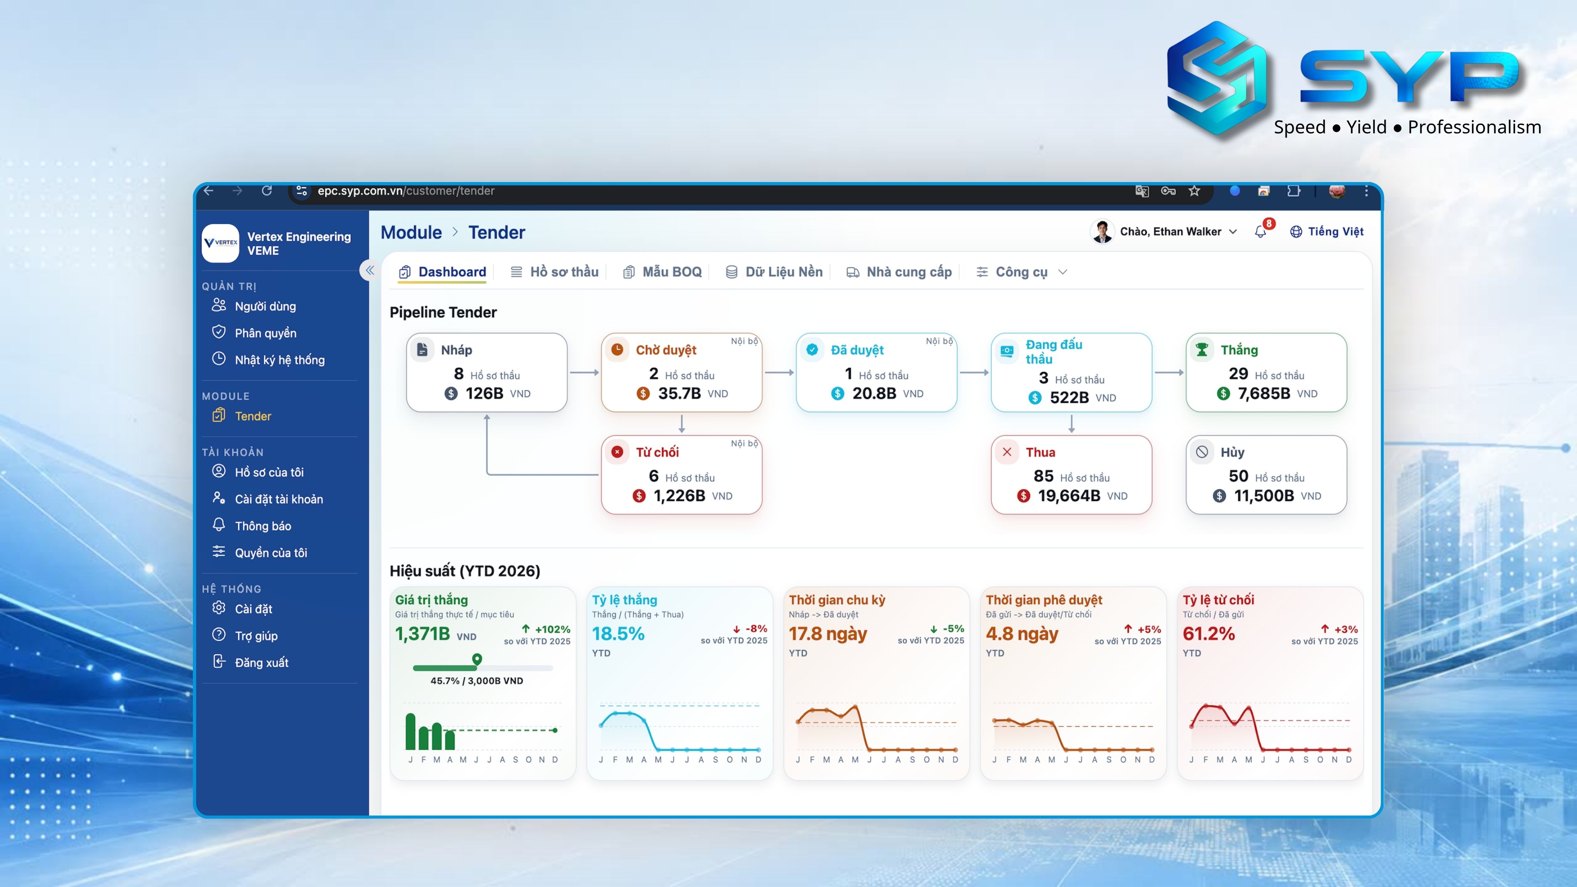Open the Hồ sơ thầu tab
This screenshot has height=887, width=1577.
click(555, 272)
